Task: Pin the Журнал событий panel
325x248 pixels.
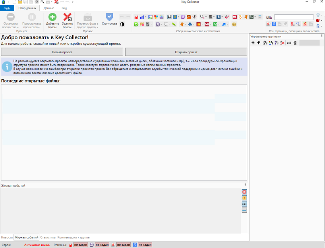Action: [x=245, y=185]
